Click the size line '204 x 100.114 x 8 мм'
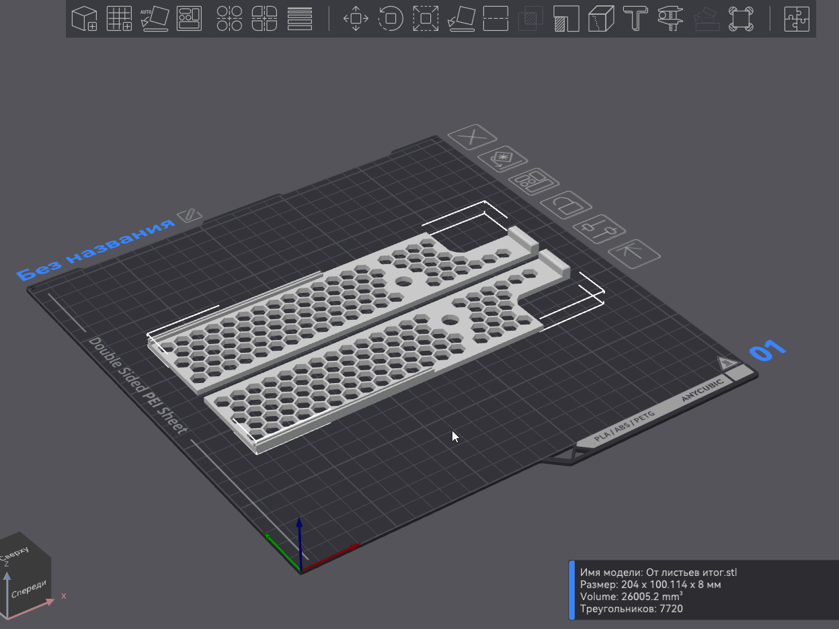 click(x=650, y=585)
